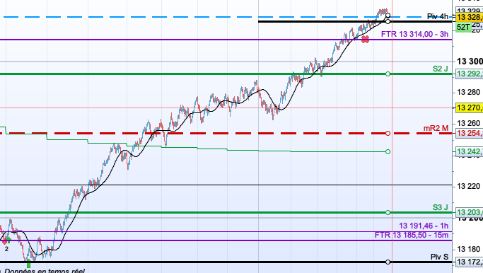Screen dimensions: 483x273
Task: Click the red 13 254 price tag
Action: [469, 134]
